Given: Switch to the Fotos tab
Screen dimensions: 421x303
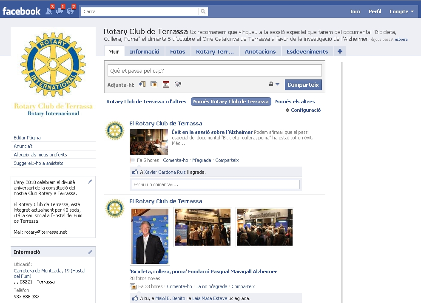Looking at the screenshot, I should tap(177, 51).
